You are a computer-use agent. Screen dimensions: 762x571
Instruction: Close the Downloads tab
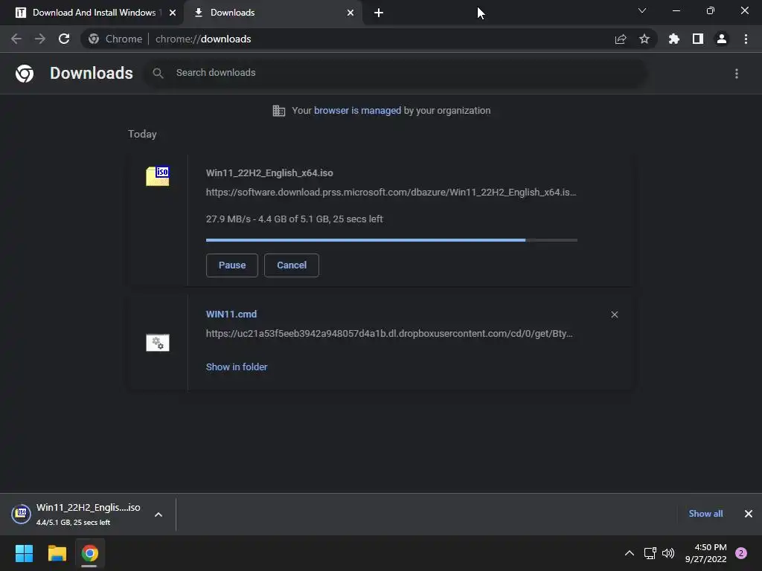(350, 13)
